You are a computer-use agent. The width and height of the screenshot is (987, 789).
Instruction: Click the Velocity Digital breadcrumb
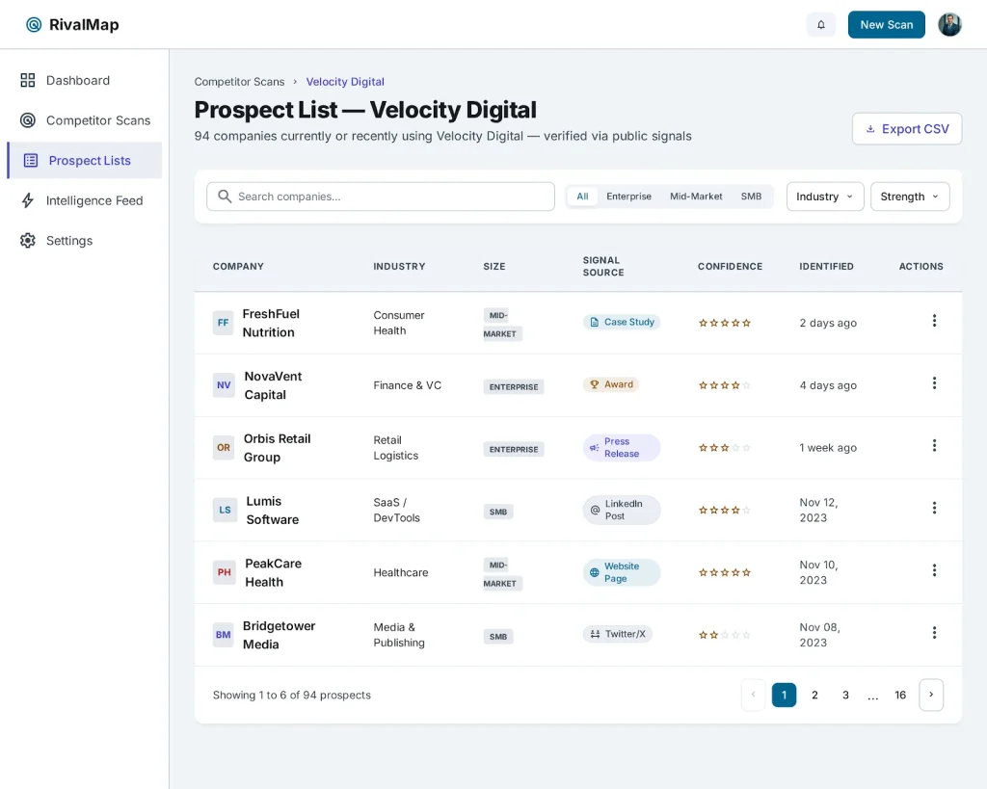(345, 82)
